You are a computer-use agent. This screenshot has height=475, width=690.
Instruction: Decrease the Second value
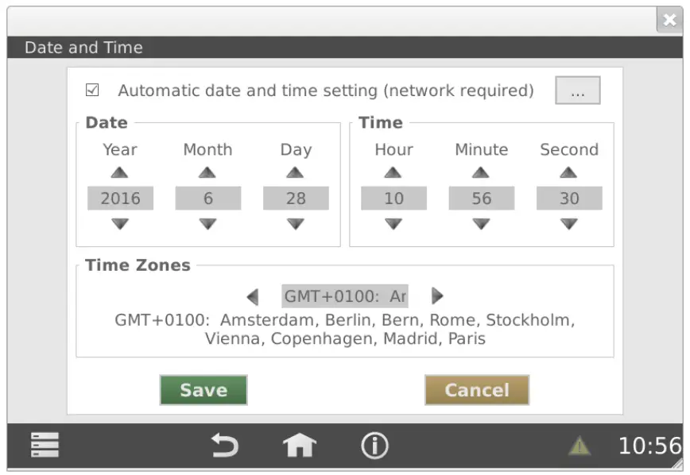[569, 225]
